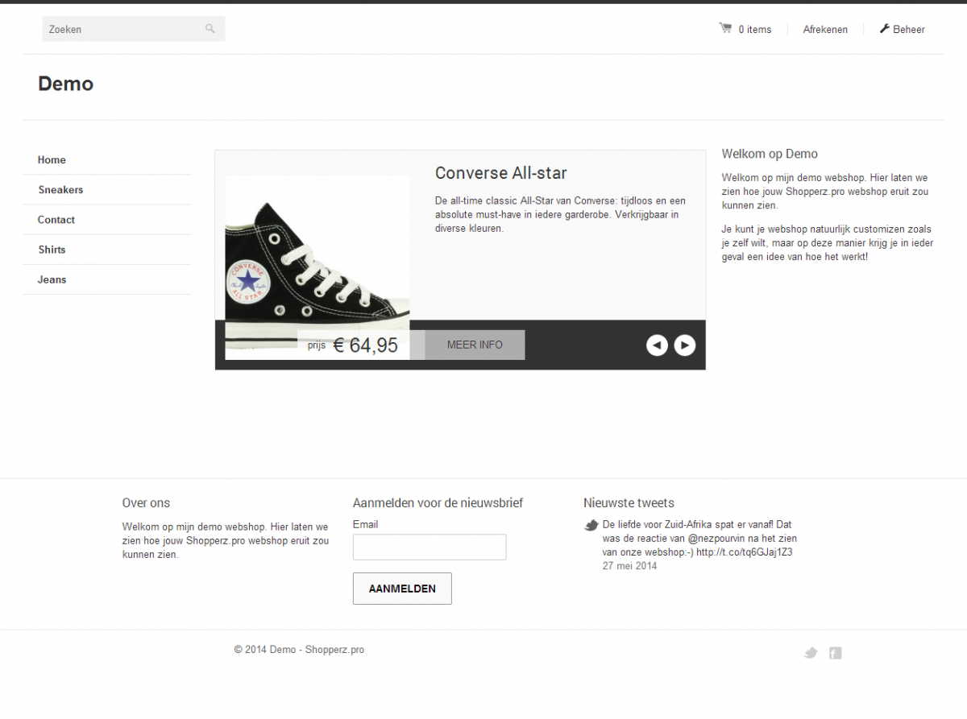Click the Beheer wrench icon
This screenshot has height=719, width=967.
(884, 29)
